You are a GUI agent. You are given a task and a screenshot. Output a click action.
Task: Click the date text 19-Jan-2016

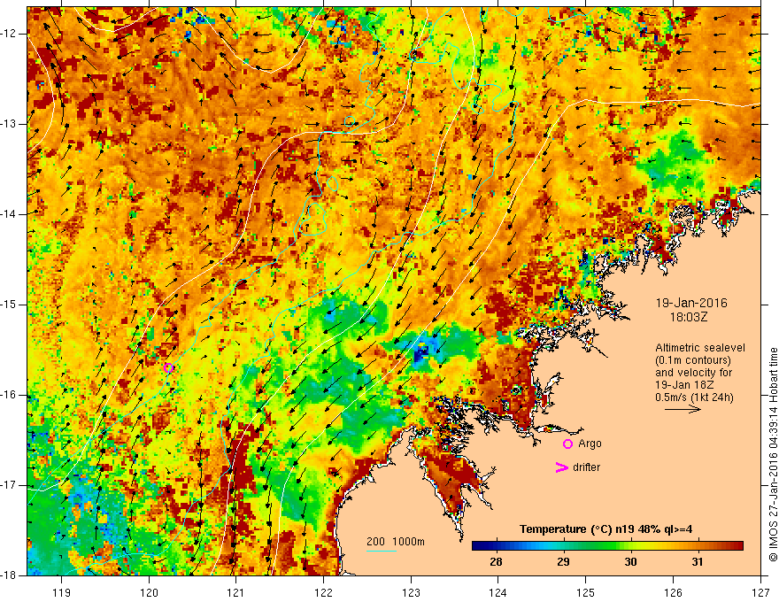[691, 303]
